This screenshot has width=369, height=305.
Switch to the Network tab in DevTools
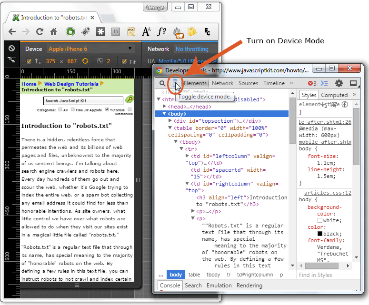pos(222,83)
